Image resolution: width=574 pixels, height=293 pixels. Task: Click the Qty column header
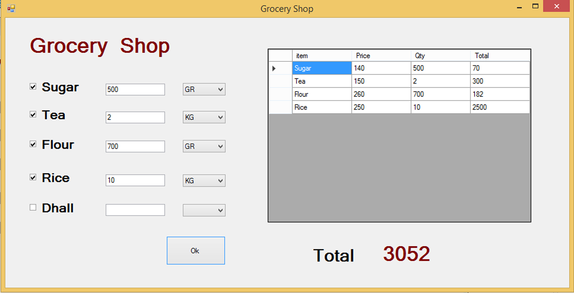(x=441, y=56)
